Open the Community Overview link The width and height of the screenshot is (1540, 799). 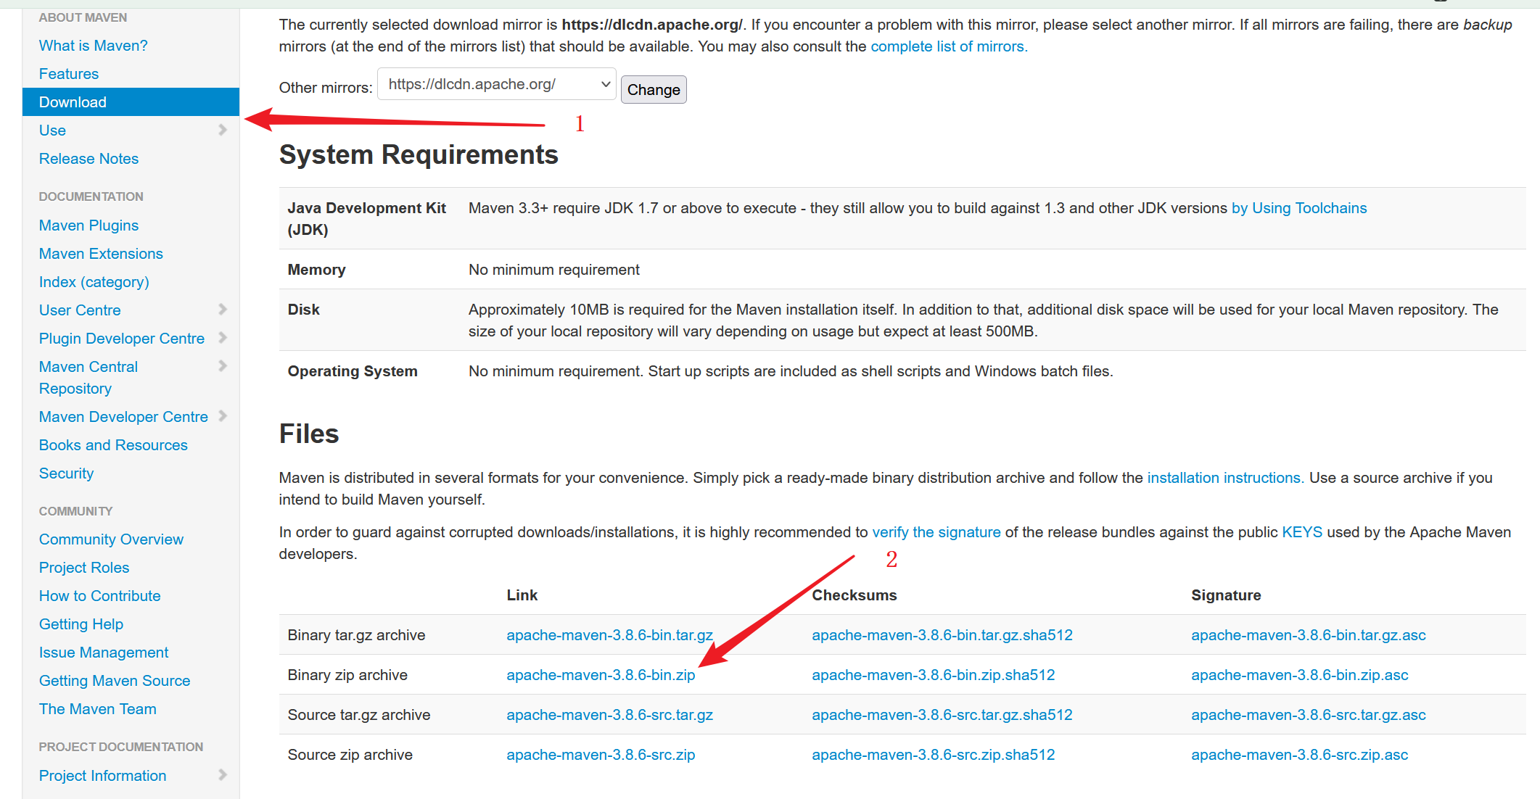111,539
